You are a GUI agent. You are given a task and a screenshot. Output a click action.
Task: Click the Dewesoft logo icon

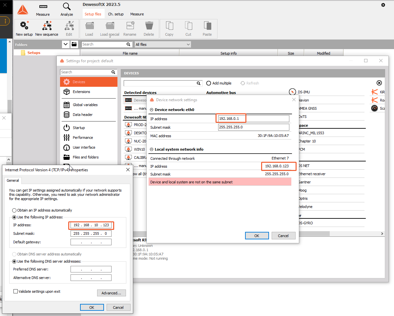click(23, 9)
